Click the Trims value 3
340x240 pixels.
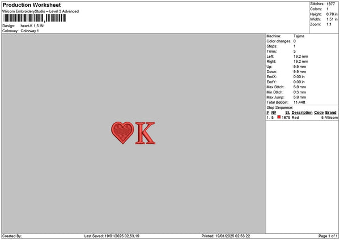click(295, 52)
